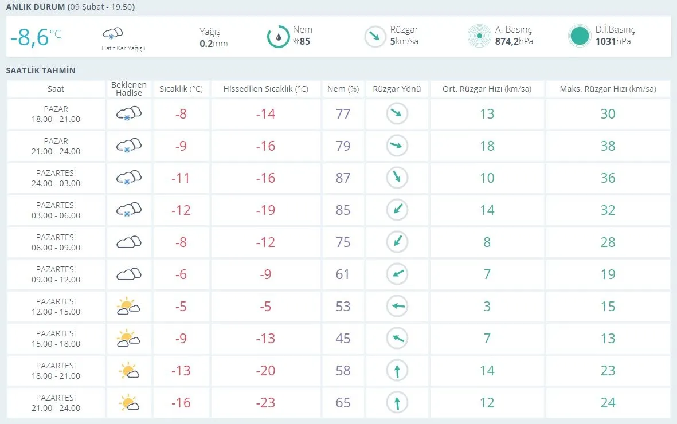The height and width of the screenshot is (424, 677).
Task: Click the Saat column header
Action: pyautogui.click(x=56, y=89)
